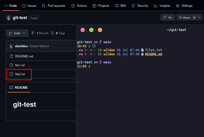Click the abwildan commit author avatar
Screen dimensions: 204x137
pyautogui.click(x=11, y=46)
